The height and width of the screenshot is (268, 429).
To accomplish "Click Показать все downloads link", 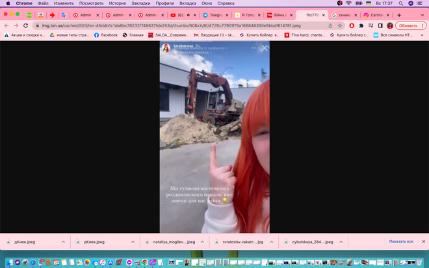I will (401, 241).
